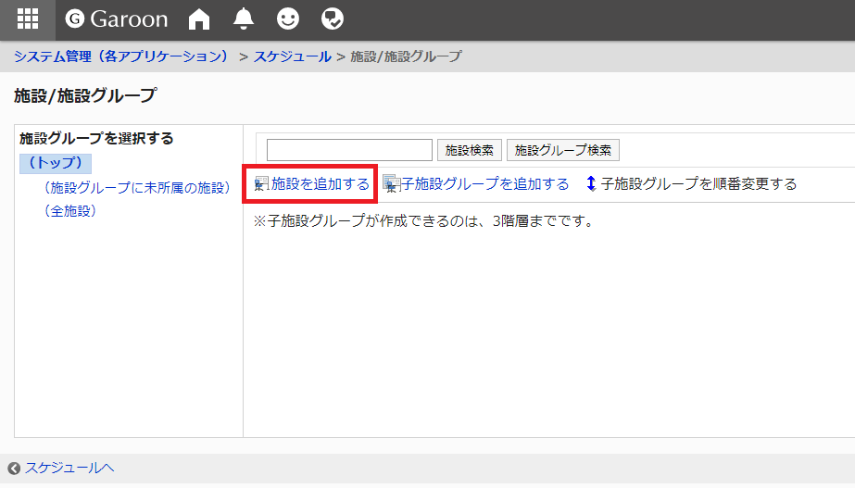Focus the facility search text field
The image size is (855, 488).
click(349, 150)
